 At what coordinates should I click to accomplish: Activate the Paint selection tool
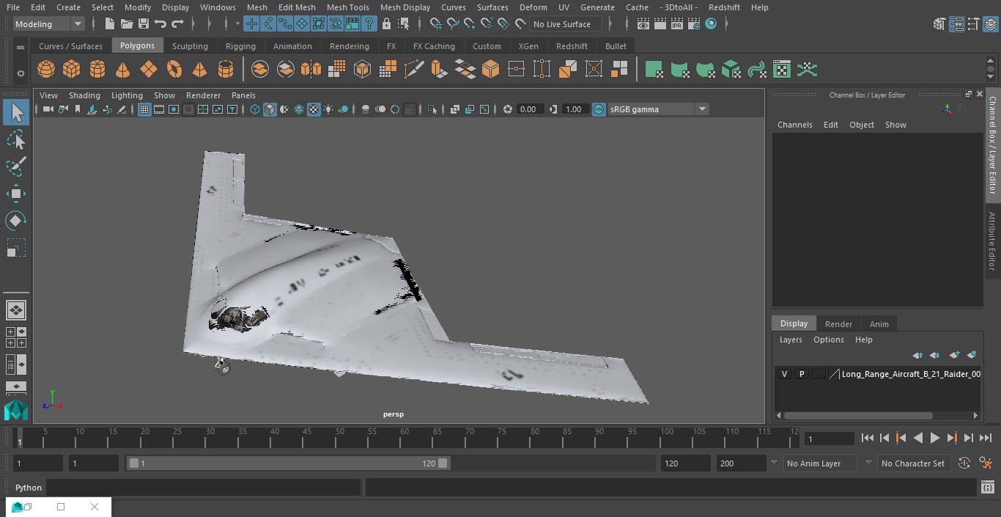tap(16, 166)
